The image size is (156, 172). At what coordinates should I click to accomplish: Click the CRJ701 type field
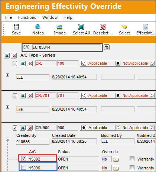tap(46, 95)
